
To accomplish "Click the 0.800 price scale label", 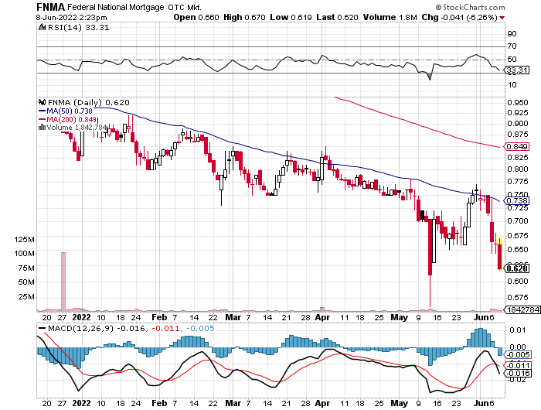I will pyautogui.click(x=518, y=169).
